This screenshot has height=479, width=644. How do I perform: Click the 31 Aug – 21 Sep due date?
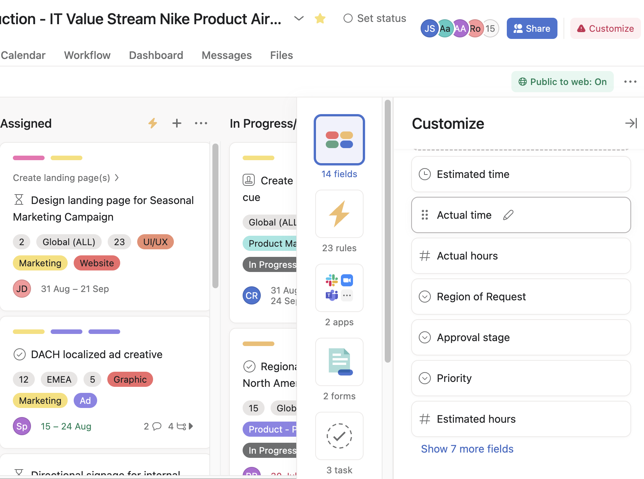point(75,289)
